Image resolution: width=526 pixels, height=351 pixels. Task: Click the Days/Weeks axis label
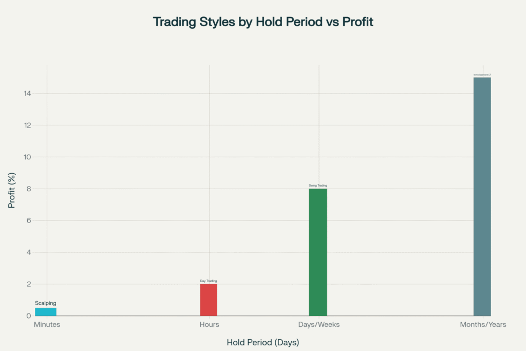click(x=319, y=325)
